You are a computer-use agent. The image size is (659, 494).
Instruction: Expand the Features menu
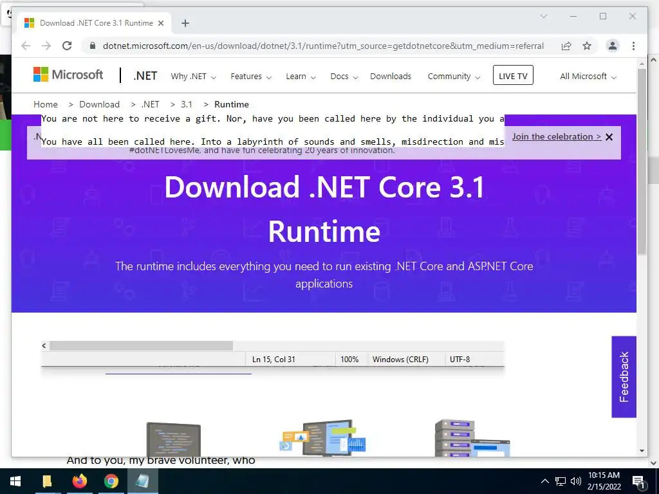[251, 77]
